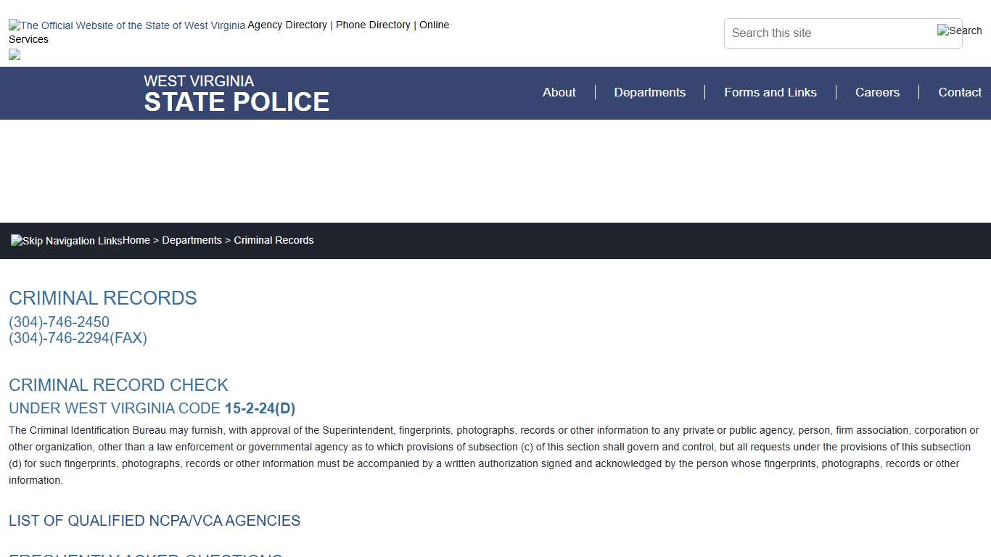Open the Contact menu item

[x=959, y=92]
